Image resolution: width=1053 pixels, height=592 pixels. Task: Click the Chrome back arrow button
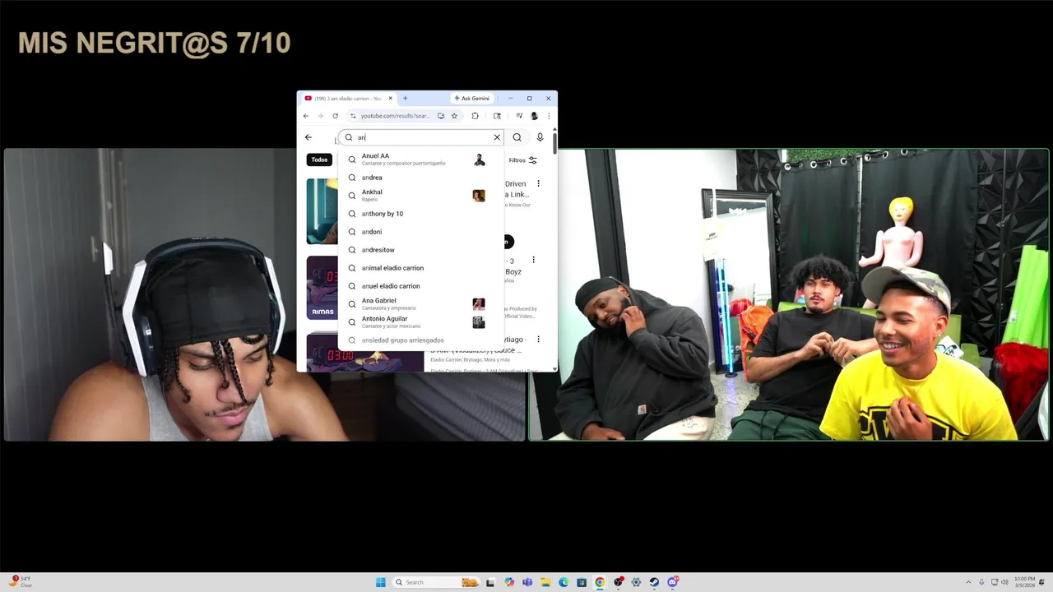(x=306, y=116)
